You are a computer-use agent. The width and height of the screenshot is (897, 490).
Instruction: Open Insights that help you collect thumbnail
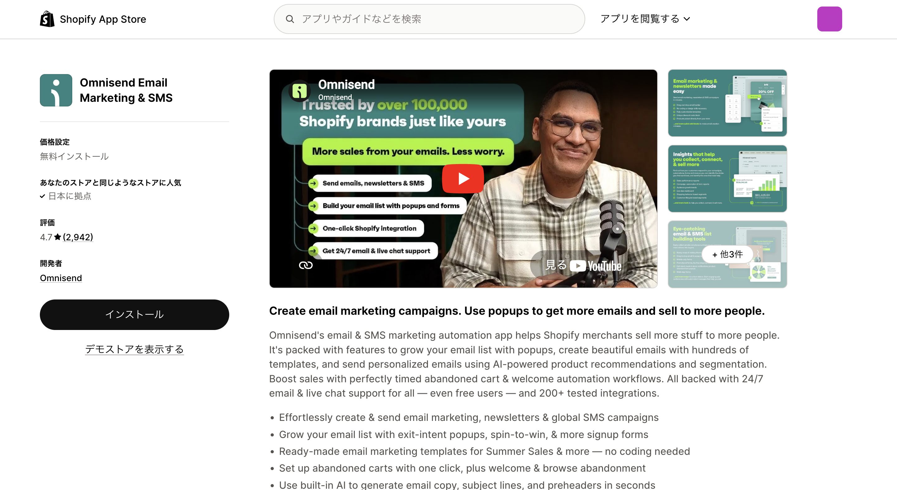tap(727, 178)
